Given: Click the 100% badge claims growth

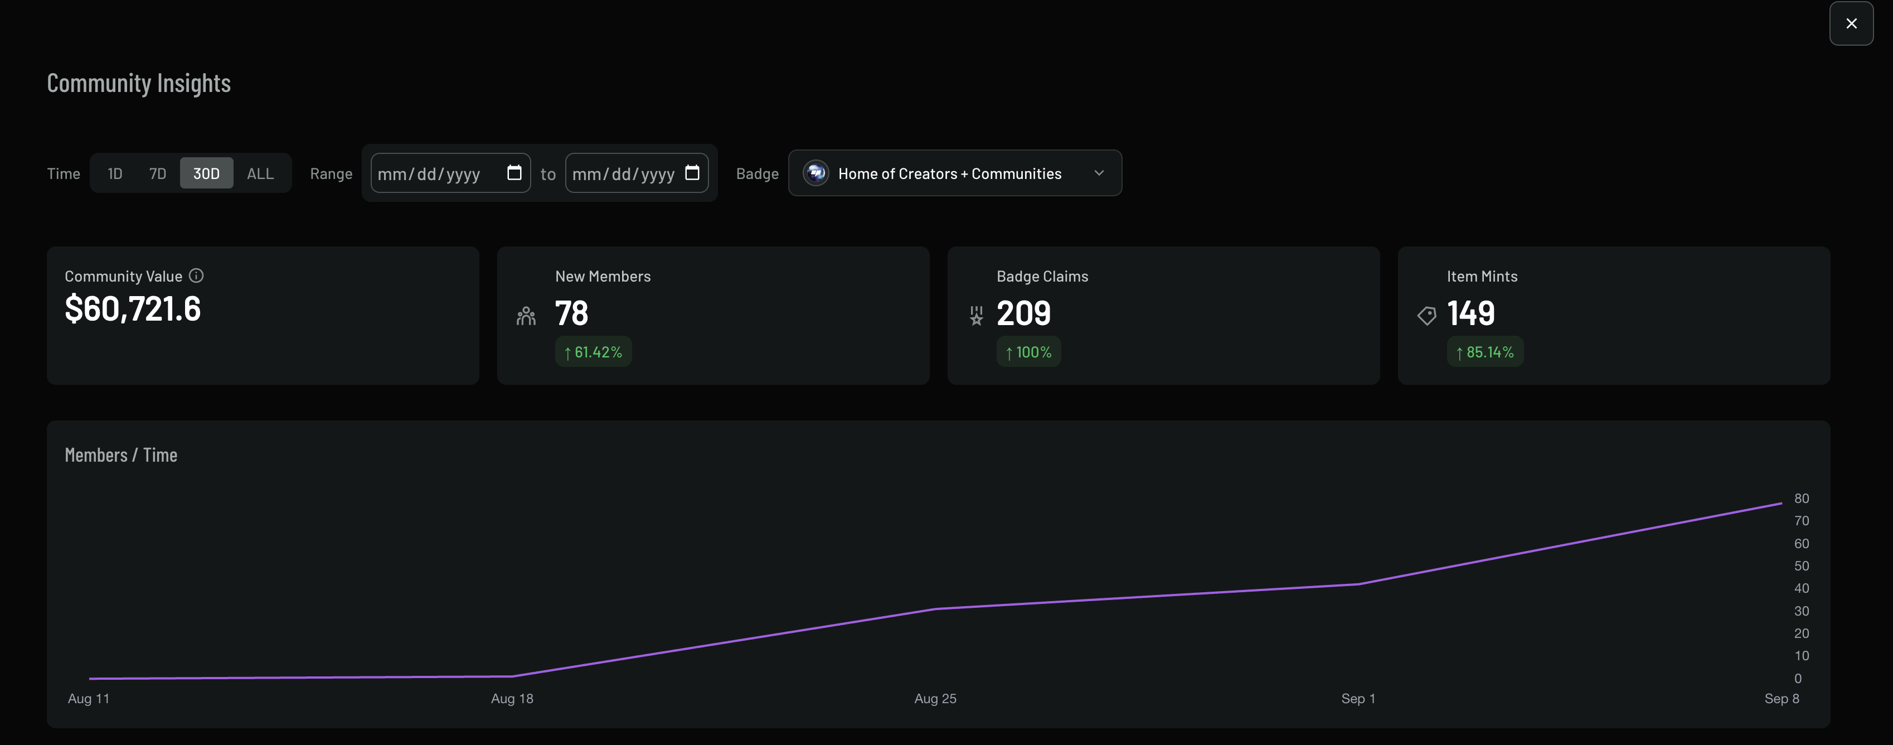Looking at the screenshot, I should 1028,352.
